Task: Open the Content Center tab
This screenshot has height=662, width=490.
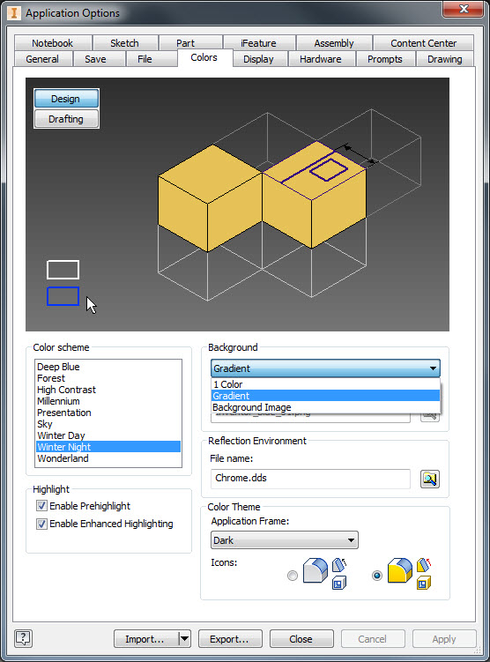Action: (423, 43)
